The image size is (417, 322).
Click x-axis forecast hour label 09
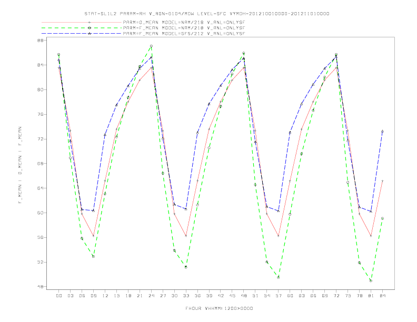tap(94, 296)
